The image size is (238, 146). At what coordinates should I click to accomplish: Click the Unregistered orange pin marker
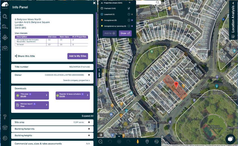[102, 20]
